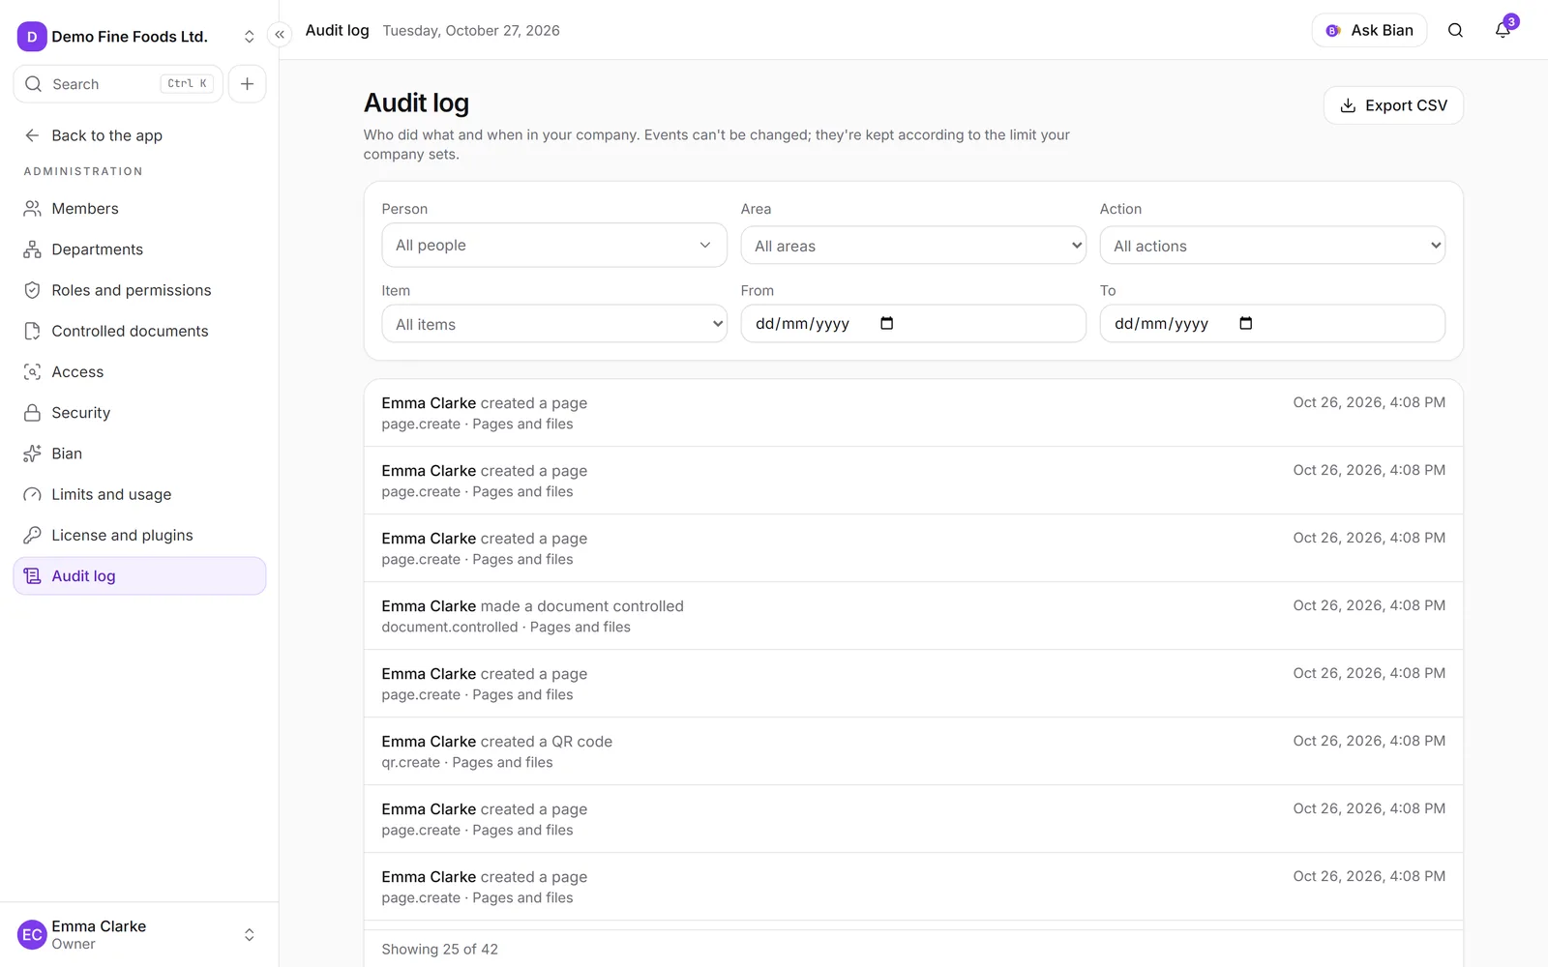This screenshot has width=1548, height=967.
Task: Click the Controlled documents file icon
Action: click(x=32, y=331)
